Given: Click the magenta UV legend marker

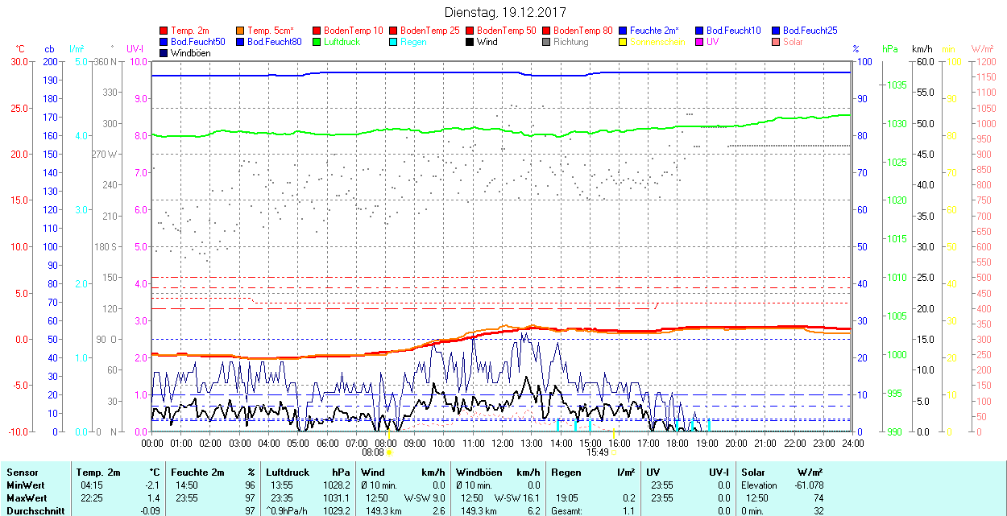Looking at the screenshot, I should (699, 42).
